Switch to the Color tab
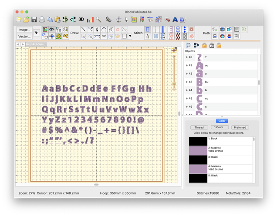The width and height of the screenshot is (277, 216). (x=222, y=121)
